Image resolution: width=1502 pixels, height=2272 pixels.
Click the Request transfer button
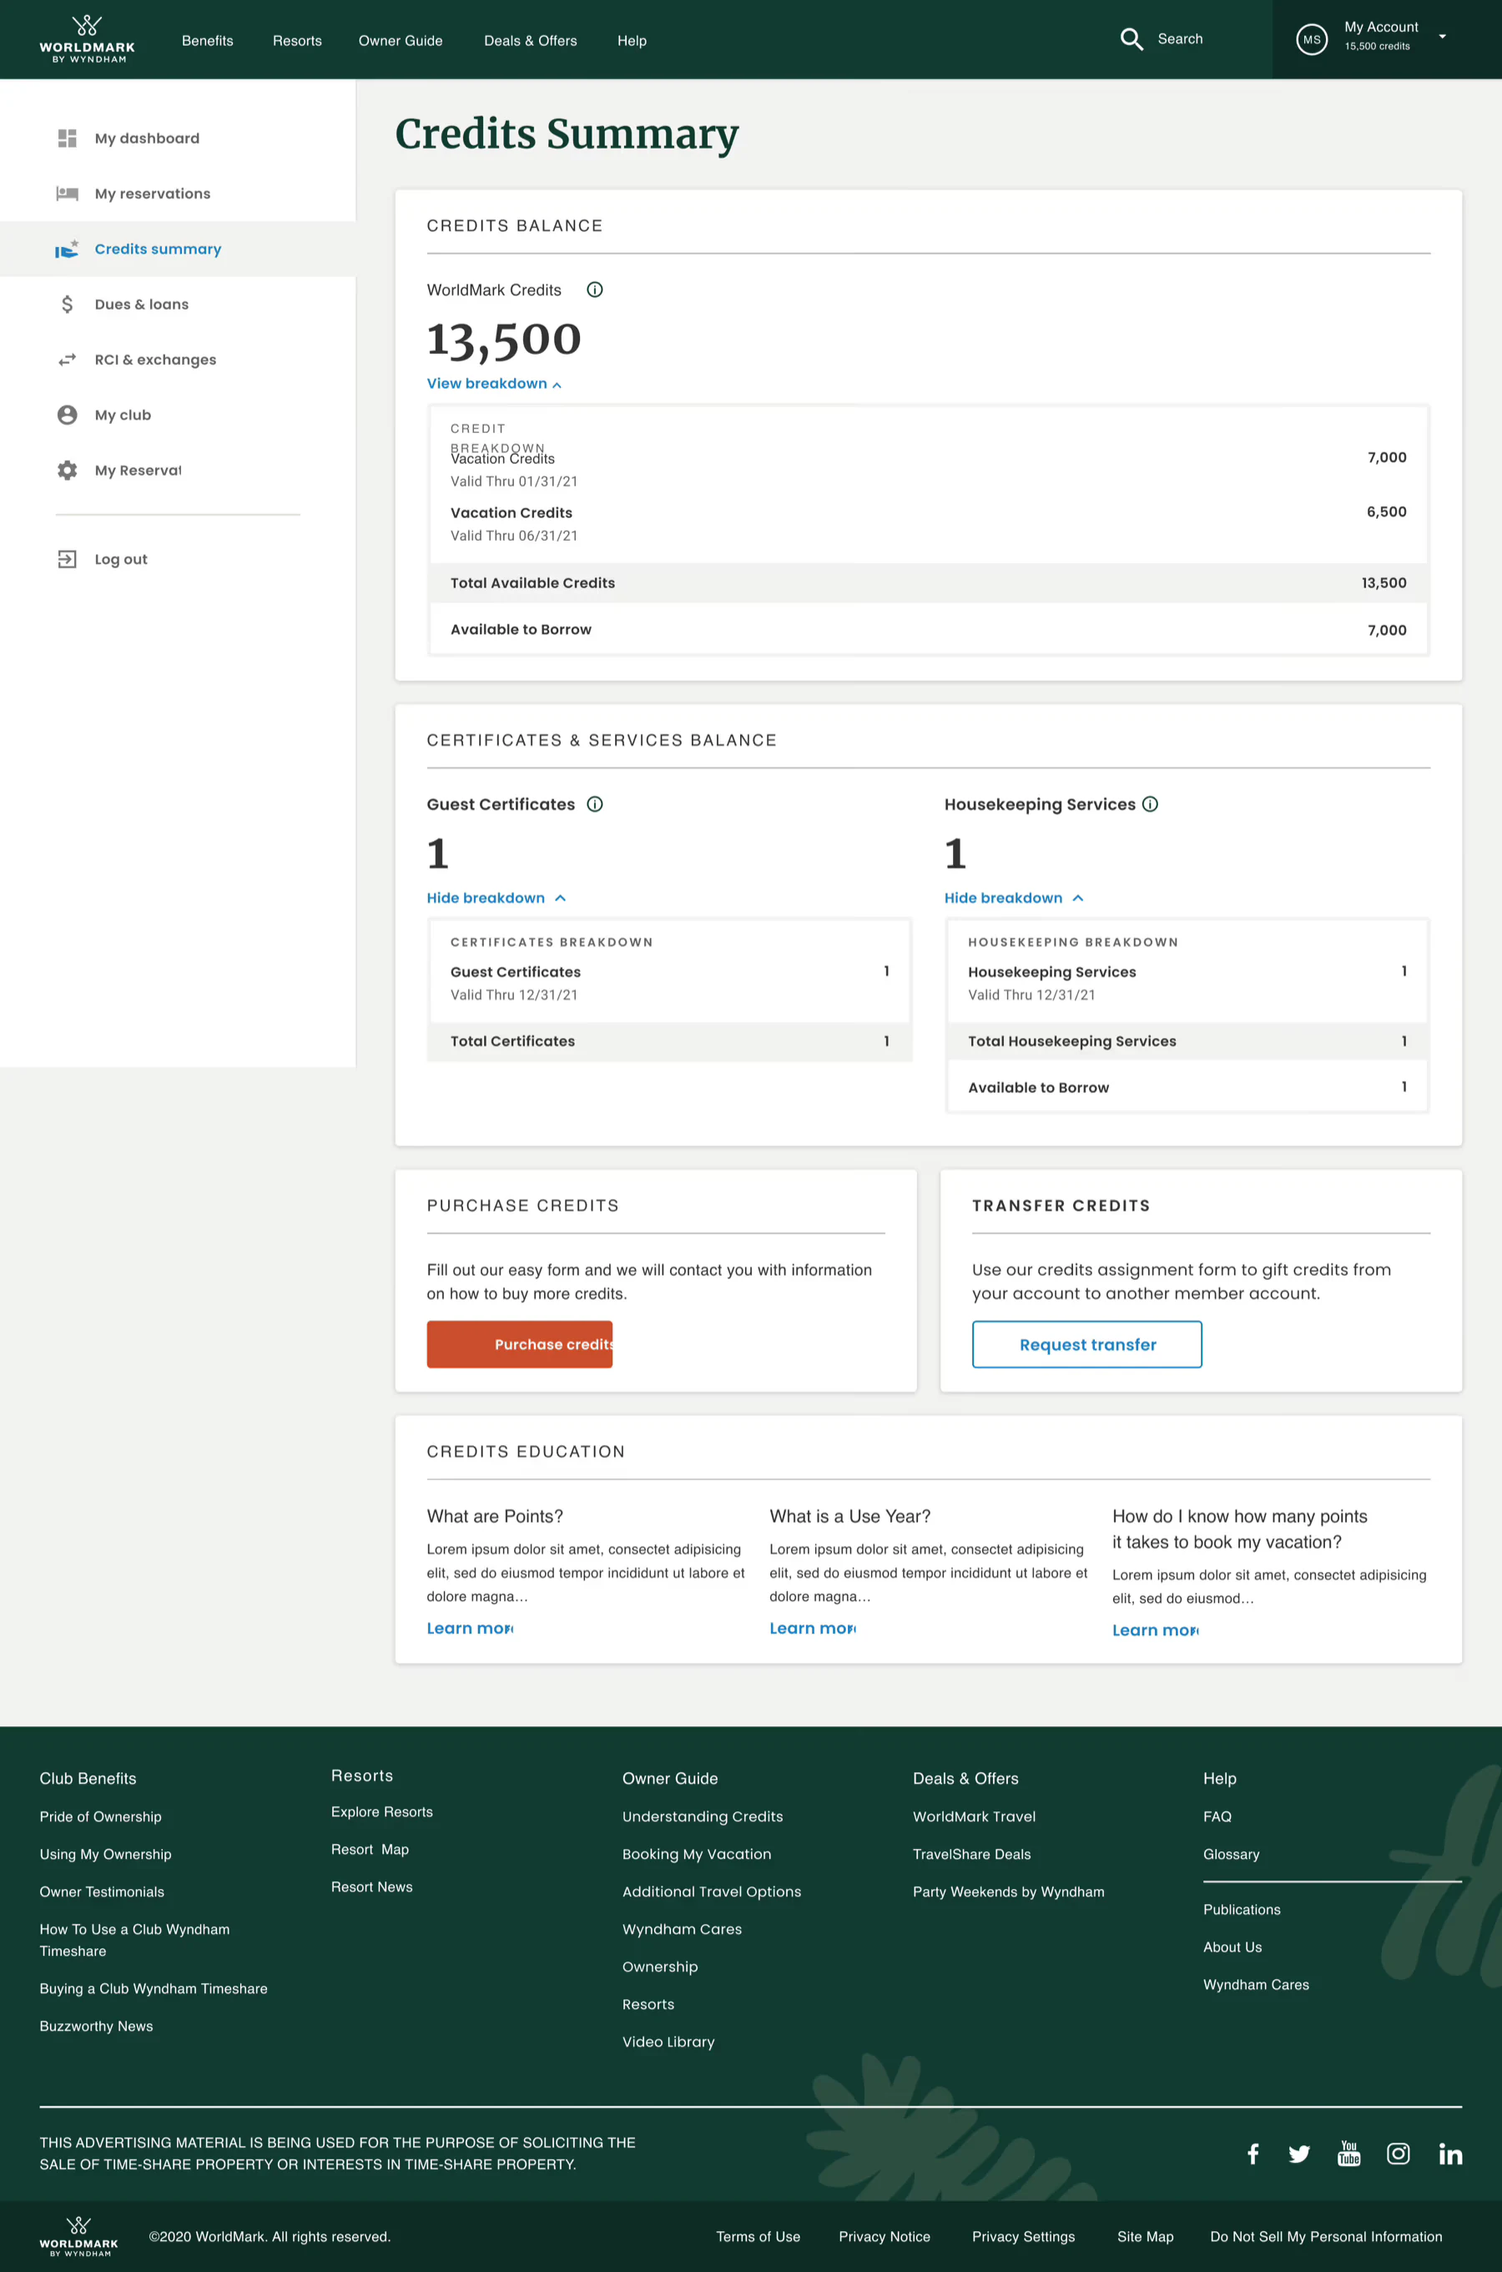1087,1344
